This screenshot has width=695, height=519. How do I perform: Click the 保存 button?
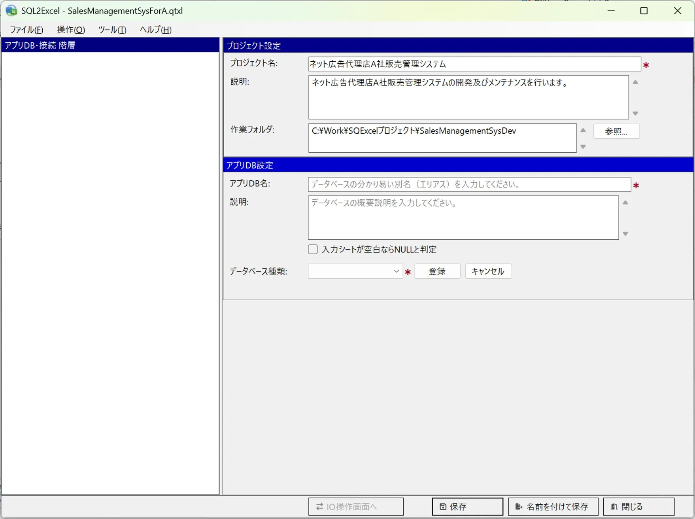tap(468, 506)
